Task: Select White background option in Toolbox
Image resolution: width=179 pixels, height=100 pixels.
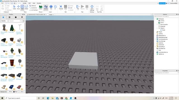Action: pos(10,92)
